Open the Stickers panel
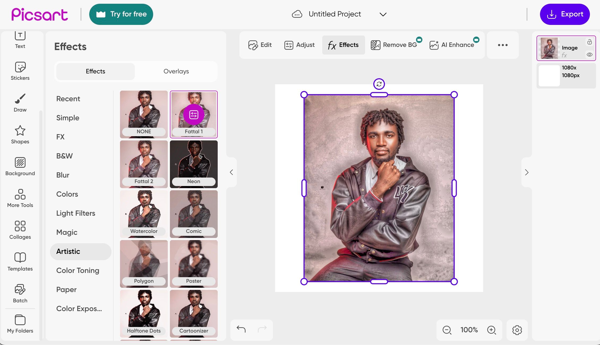600x345 pixels. (20, 70)
